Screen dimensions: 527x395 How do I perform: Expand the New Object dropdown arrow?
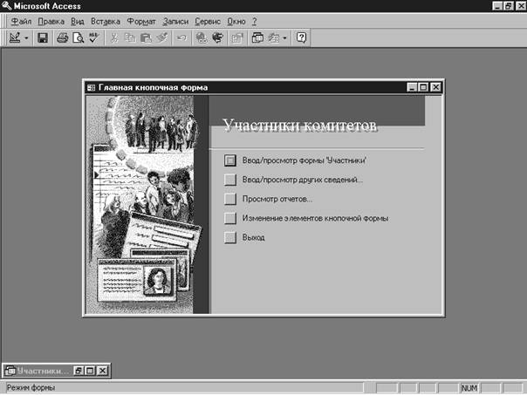click(284, 37)
